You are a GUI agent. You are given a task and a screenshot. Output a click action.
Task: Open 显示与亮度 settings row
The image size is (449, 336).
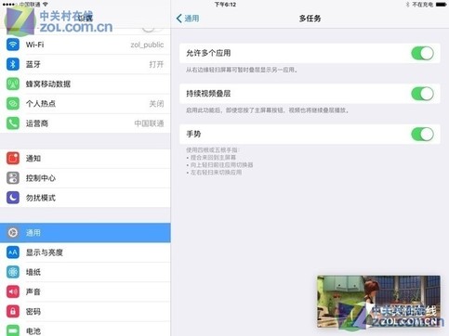86,252
